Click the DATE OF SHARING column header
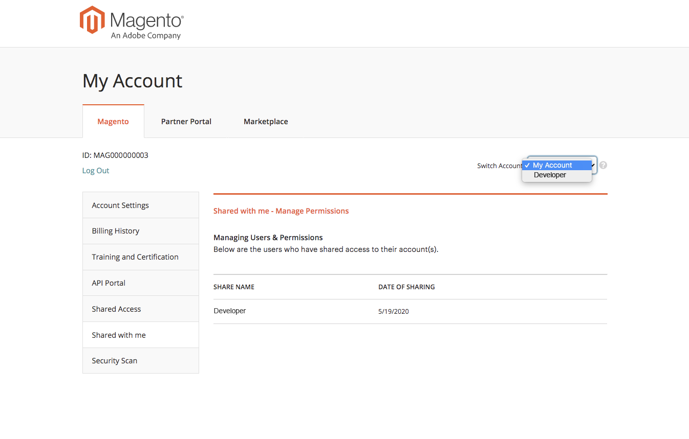 coord(406,287)
